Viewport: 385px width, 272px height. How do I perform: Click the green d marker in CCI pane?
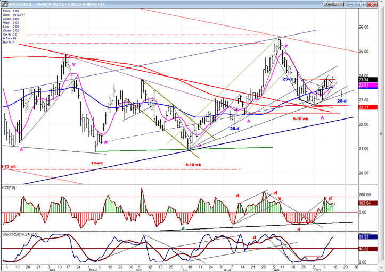click(183, 228)
